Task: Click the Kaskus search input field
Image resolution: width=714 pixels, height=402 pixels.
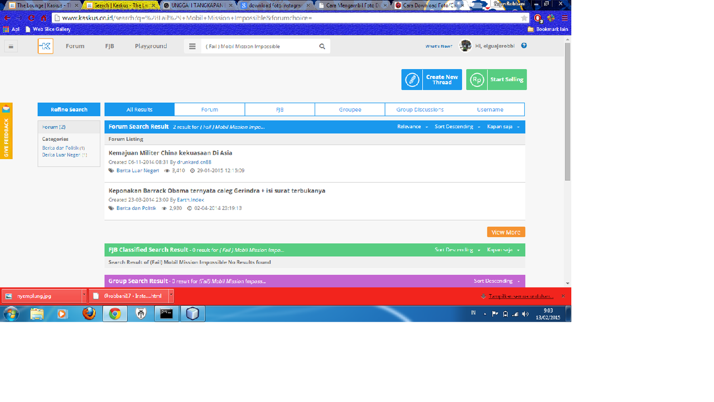Action: coord(258,46)
